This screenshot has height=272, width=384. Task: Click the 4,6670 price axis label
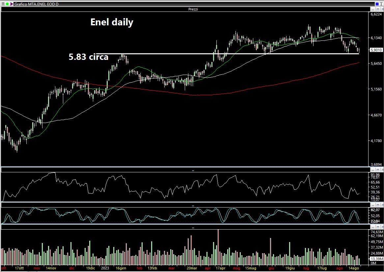(x=376, y=115)
